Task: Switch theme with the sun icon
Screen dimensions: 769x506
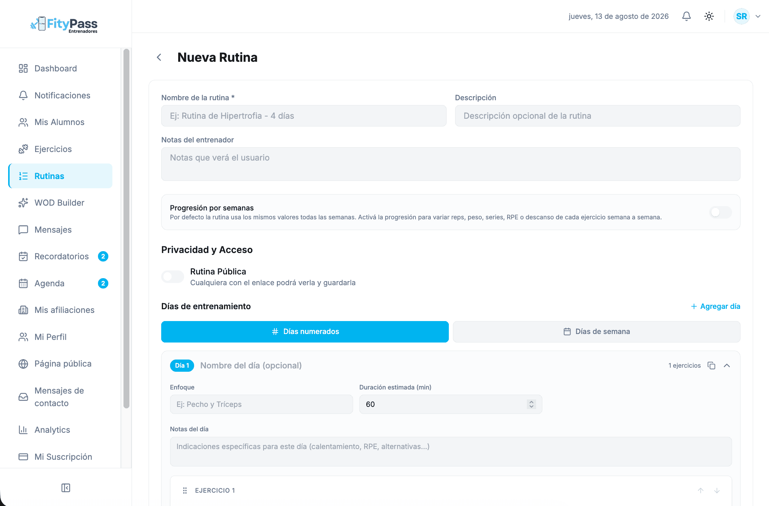Action: click(x=709, y=16)
